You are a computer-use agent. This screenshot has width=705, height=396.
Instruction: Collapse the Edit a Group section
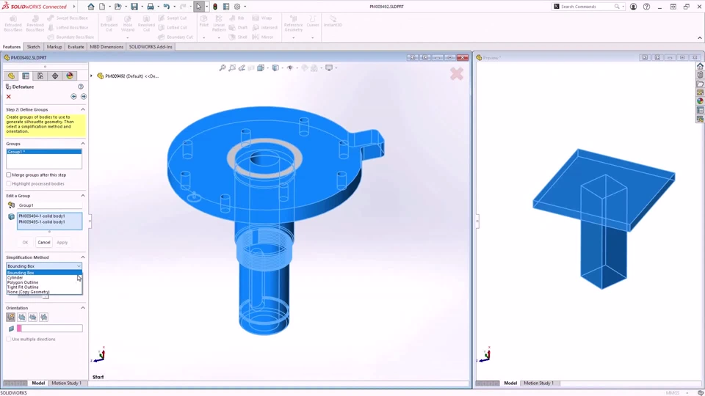coord(83,196)
